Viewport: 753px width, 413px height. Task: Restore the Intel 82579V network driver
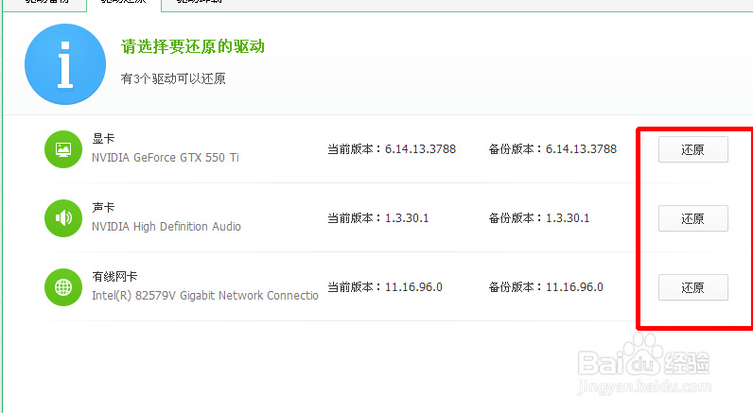click(x=692, y=287)
